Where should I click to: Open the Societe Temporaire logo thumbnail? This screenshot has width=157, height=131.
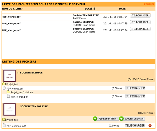coord(9,109)
